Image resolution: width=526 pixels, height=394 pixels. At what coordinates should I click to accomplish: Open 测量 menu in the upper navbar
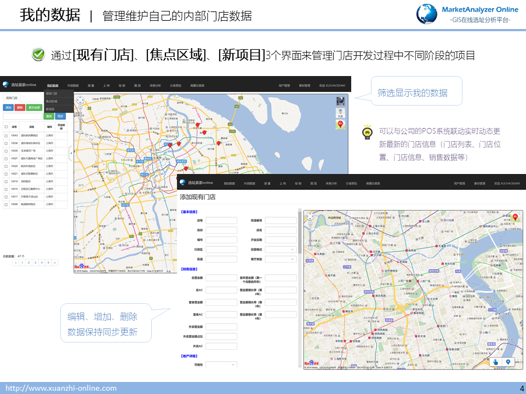[x=91, y=86]
